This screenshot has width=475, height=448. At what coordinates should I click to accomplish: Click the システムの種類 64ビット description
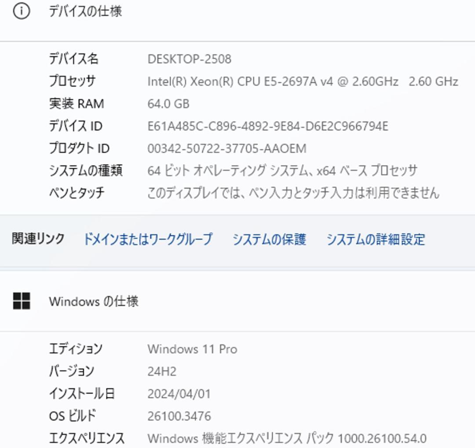(x=281, y=170)
